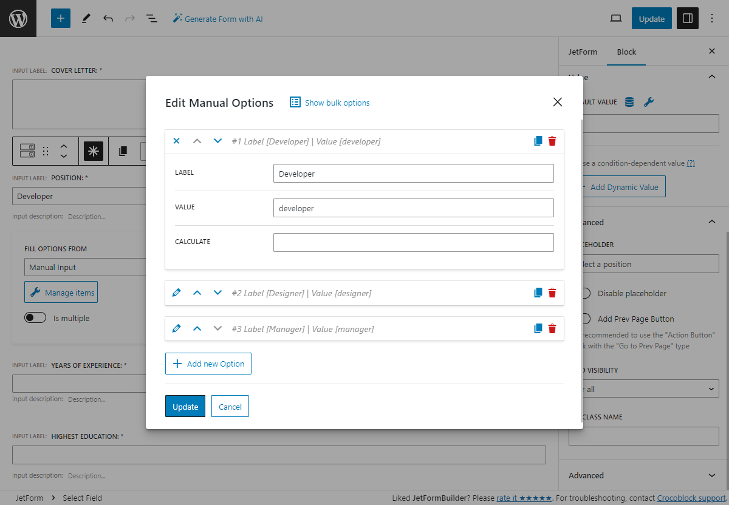This screenshot has height=505, width=729.
Task: Open the document List View
Action: (151, 19)
